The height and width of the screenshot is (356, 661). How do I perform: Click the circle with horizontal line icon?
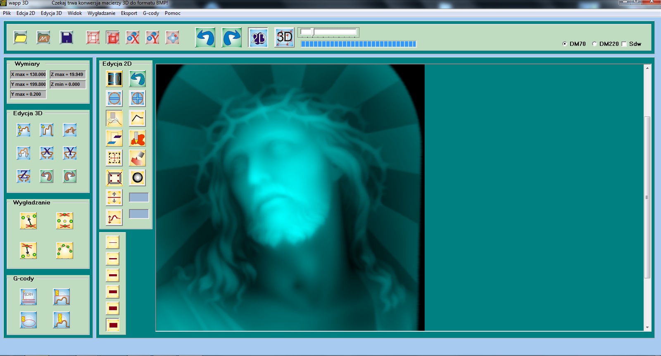[x=114, y=98]
